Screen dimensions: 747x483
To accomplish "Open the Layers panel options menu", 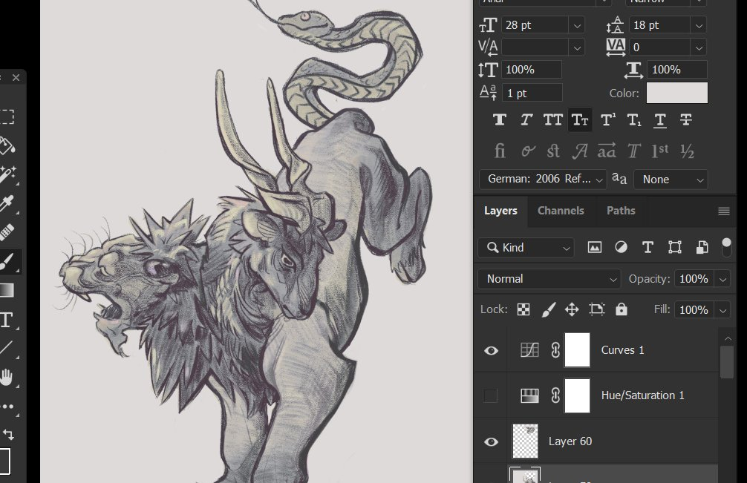I will [724, 211].
